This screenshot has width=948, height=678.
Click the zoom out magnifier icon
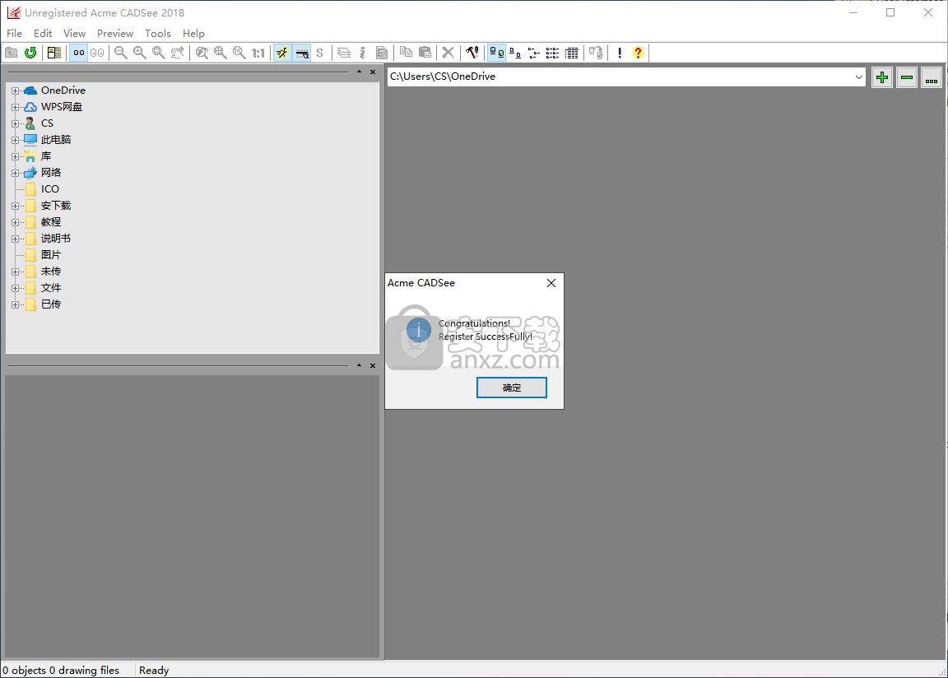tap(121, 53)
